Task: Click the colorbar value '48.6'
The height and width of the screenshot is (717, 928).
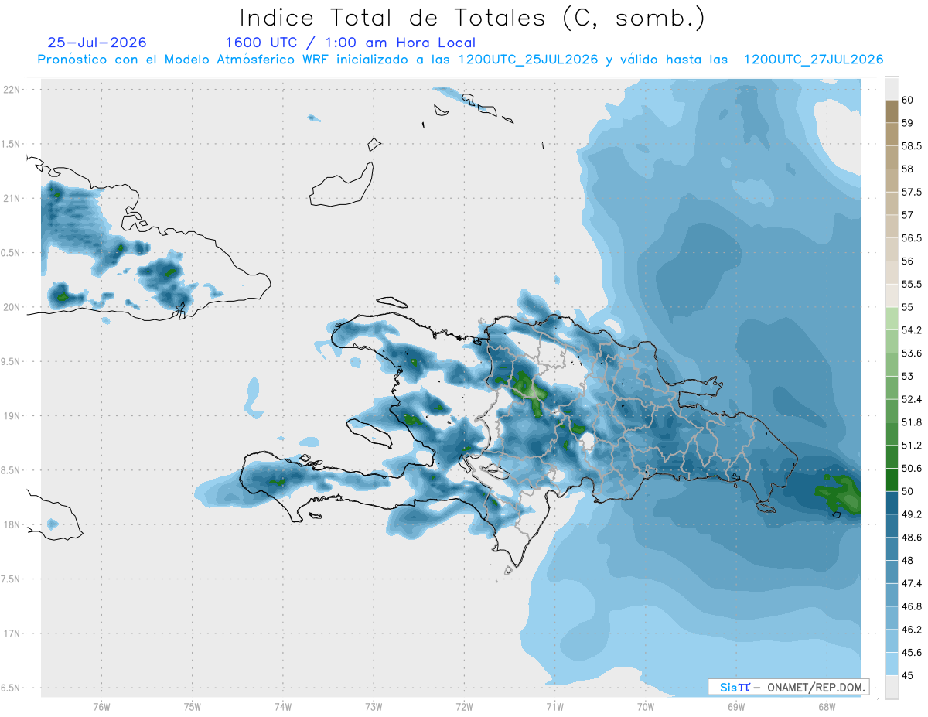Action: click(911, 538)
